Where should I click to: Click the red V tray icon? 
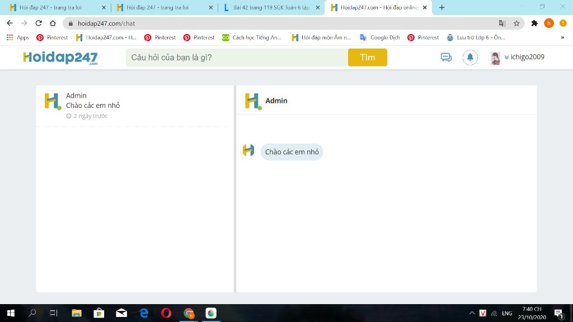pyautogui.click(x=483, y=313)
